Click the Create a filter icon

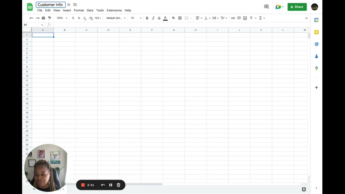251,18
